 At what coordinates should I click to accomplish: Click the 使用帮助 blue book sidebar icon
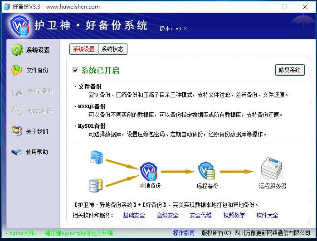point(17,152)
